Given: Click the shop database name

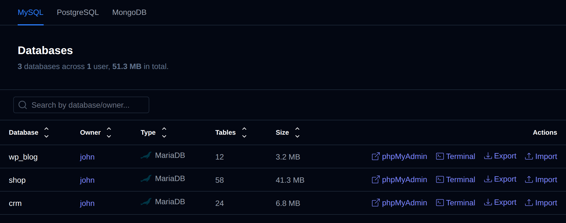Looking at the screenshot, I should tap(17, 180).
